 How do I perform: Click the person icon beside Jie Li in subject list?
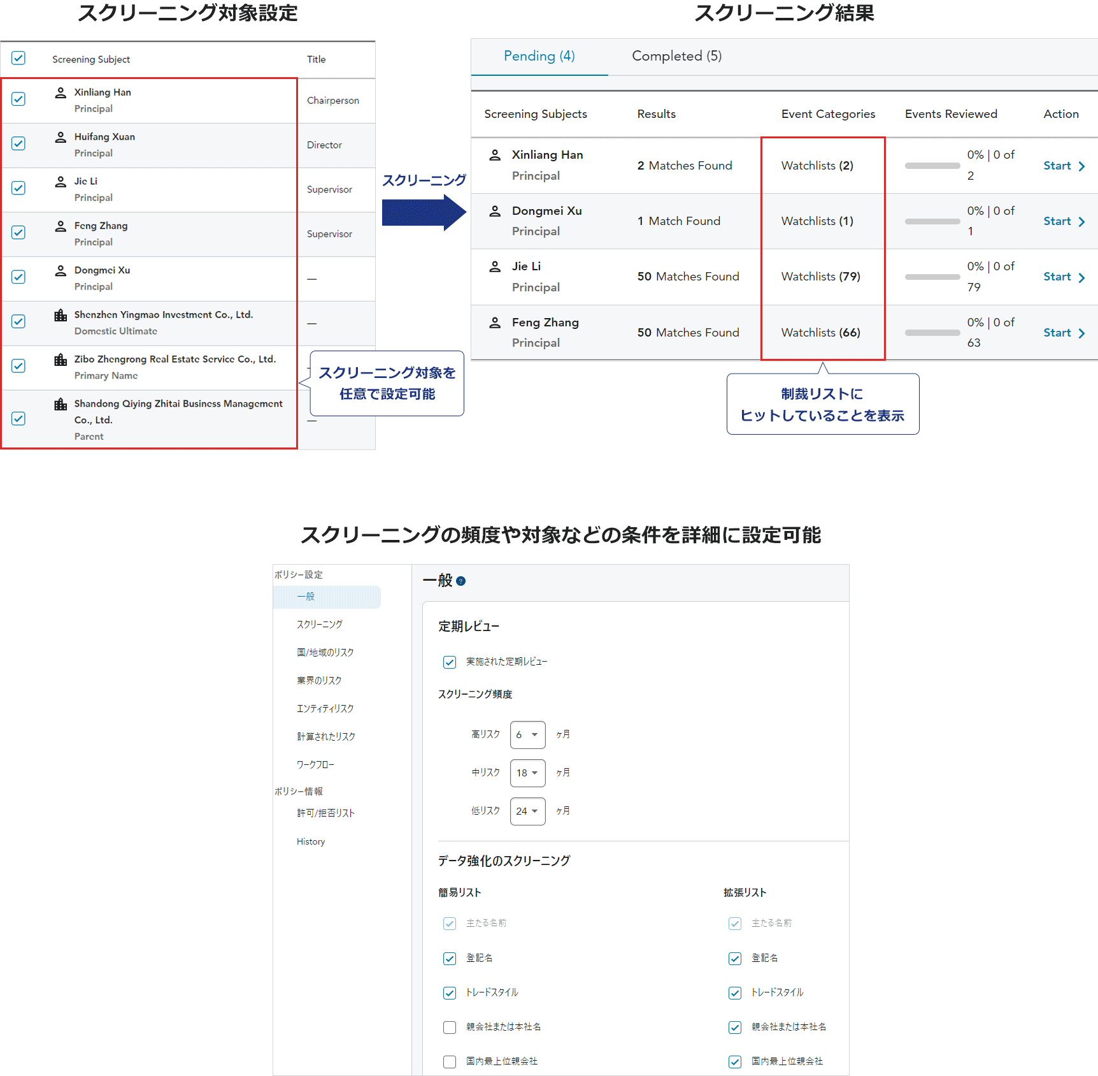coord(61,182)
